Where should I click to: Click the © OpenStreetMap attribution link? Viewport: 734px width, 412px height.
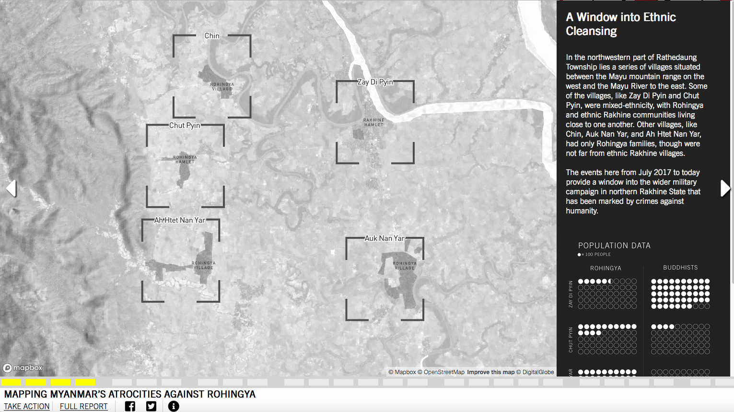pyautogui.click(x=441, y=372)
